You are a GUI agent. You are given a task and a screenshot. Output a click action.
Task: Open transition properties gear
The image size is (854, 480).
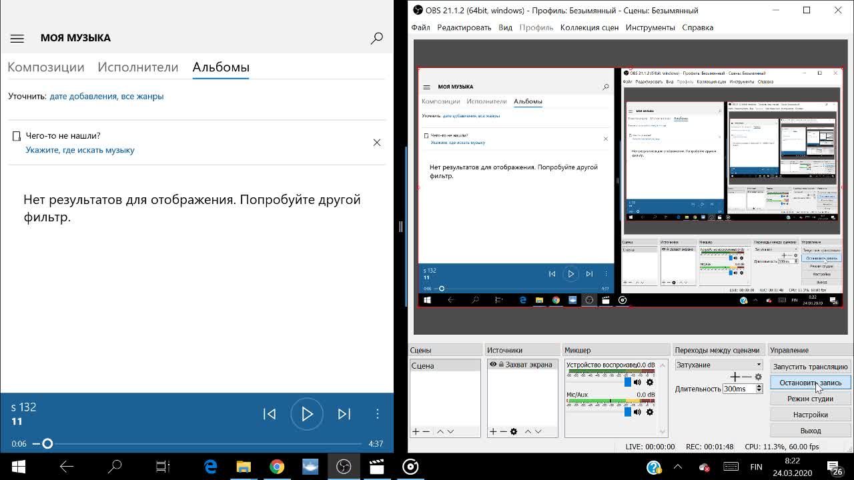758,377
